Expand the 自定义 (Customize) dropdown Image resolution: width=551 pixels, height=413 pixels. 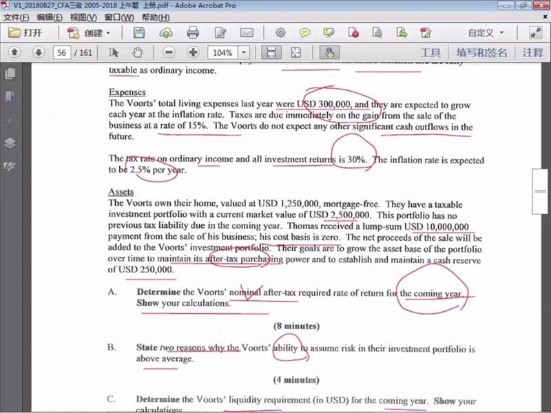click(486, 32)
